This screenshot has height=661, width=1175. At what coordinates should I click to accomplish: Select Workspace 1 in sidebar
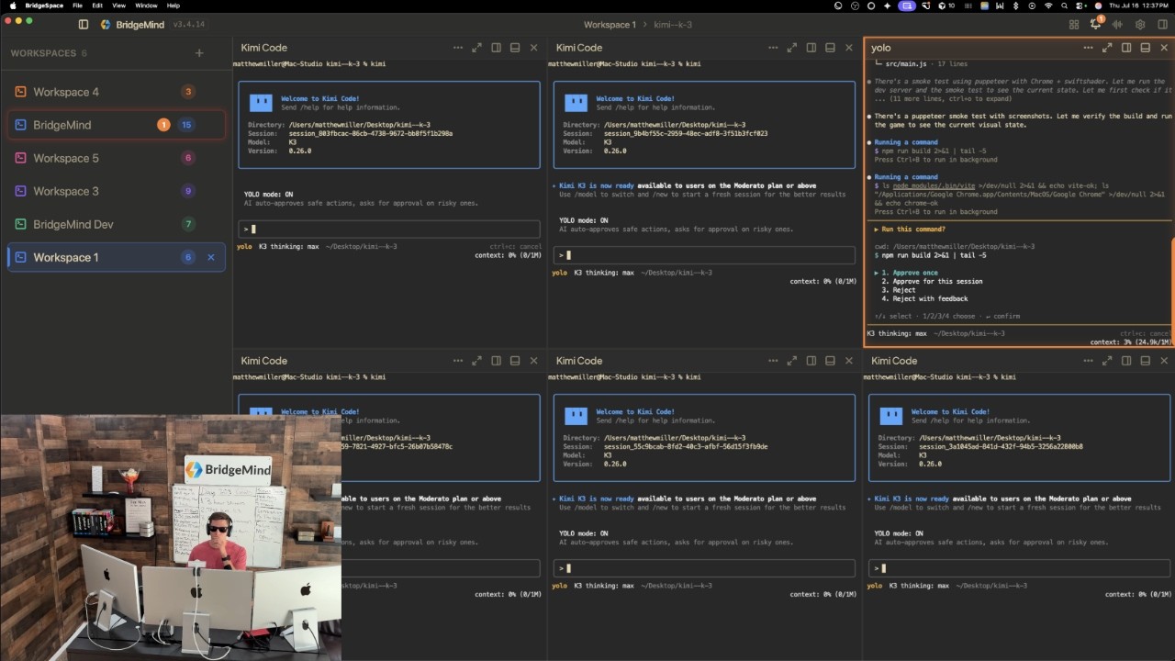tap(116, 257)
